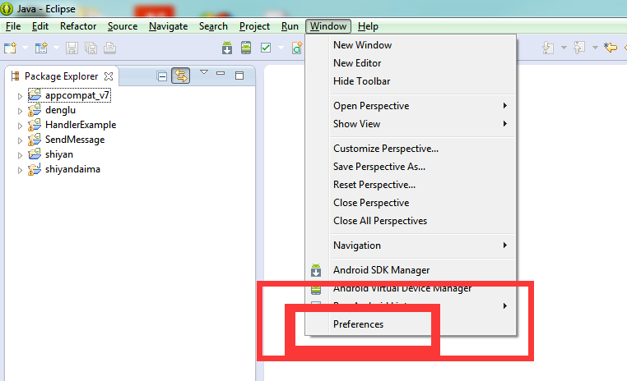Open dropdown arrow beside the second New icon
Screen dimensions: 627x381
(56, 48)
